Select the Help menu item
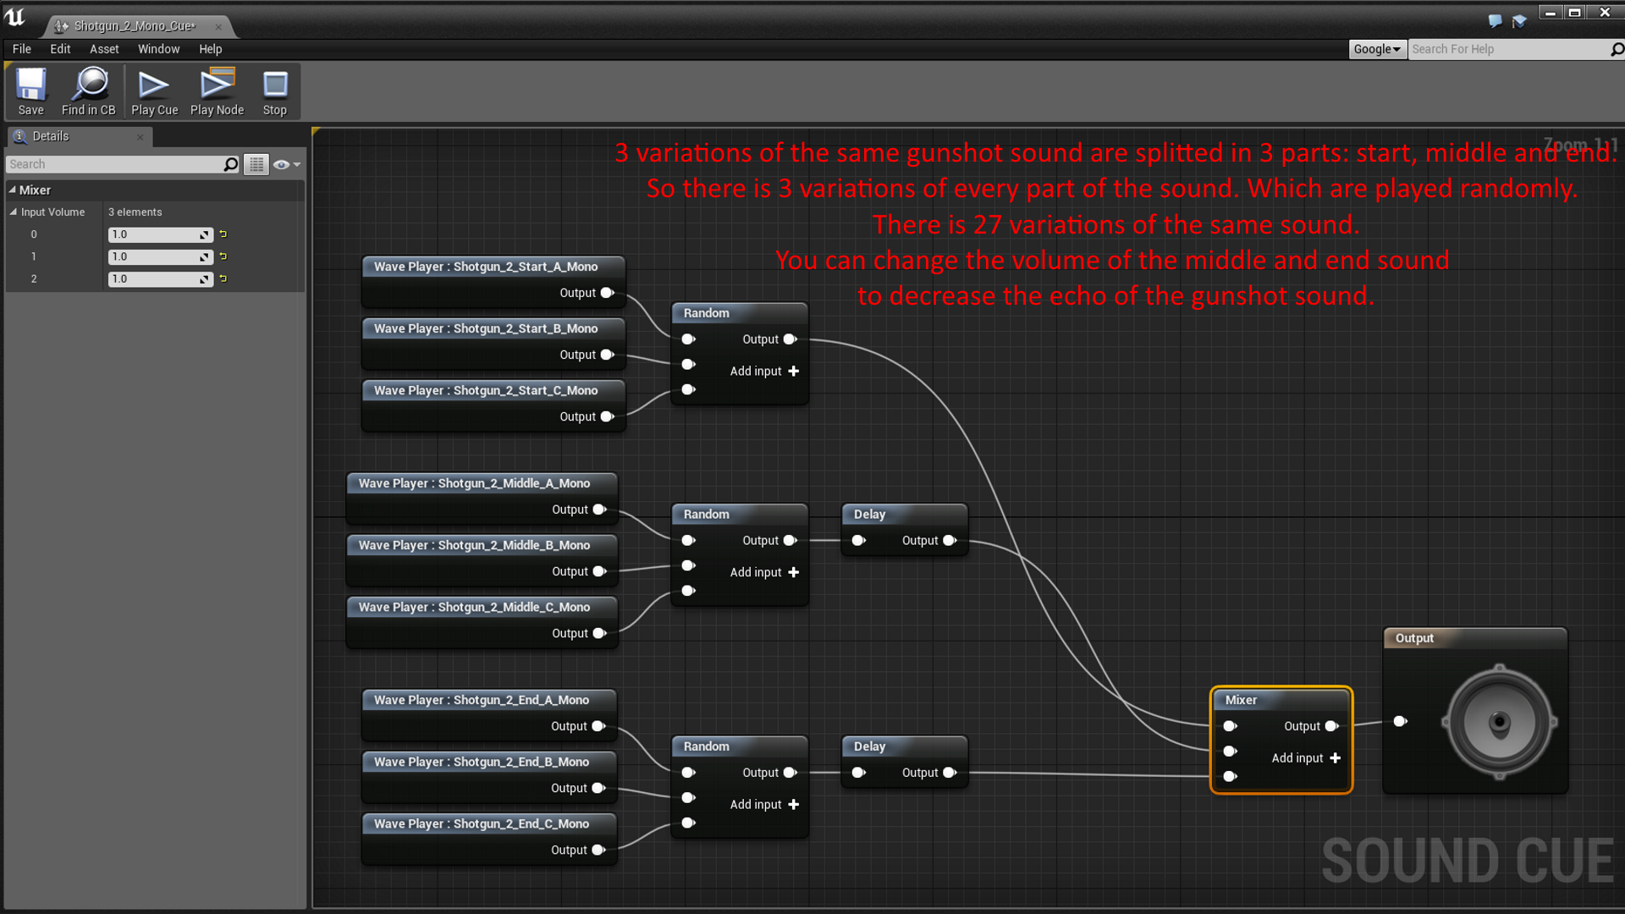This screenshot has width=1625, height=914. (x=209, y=49)
